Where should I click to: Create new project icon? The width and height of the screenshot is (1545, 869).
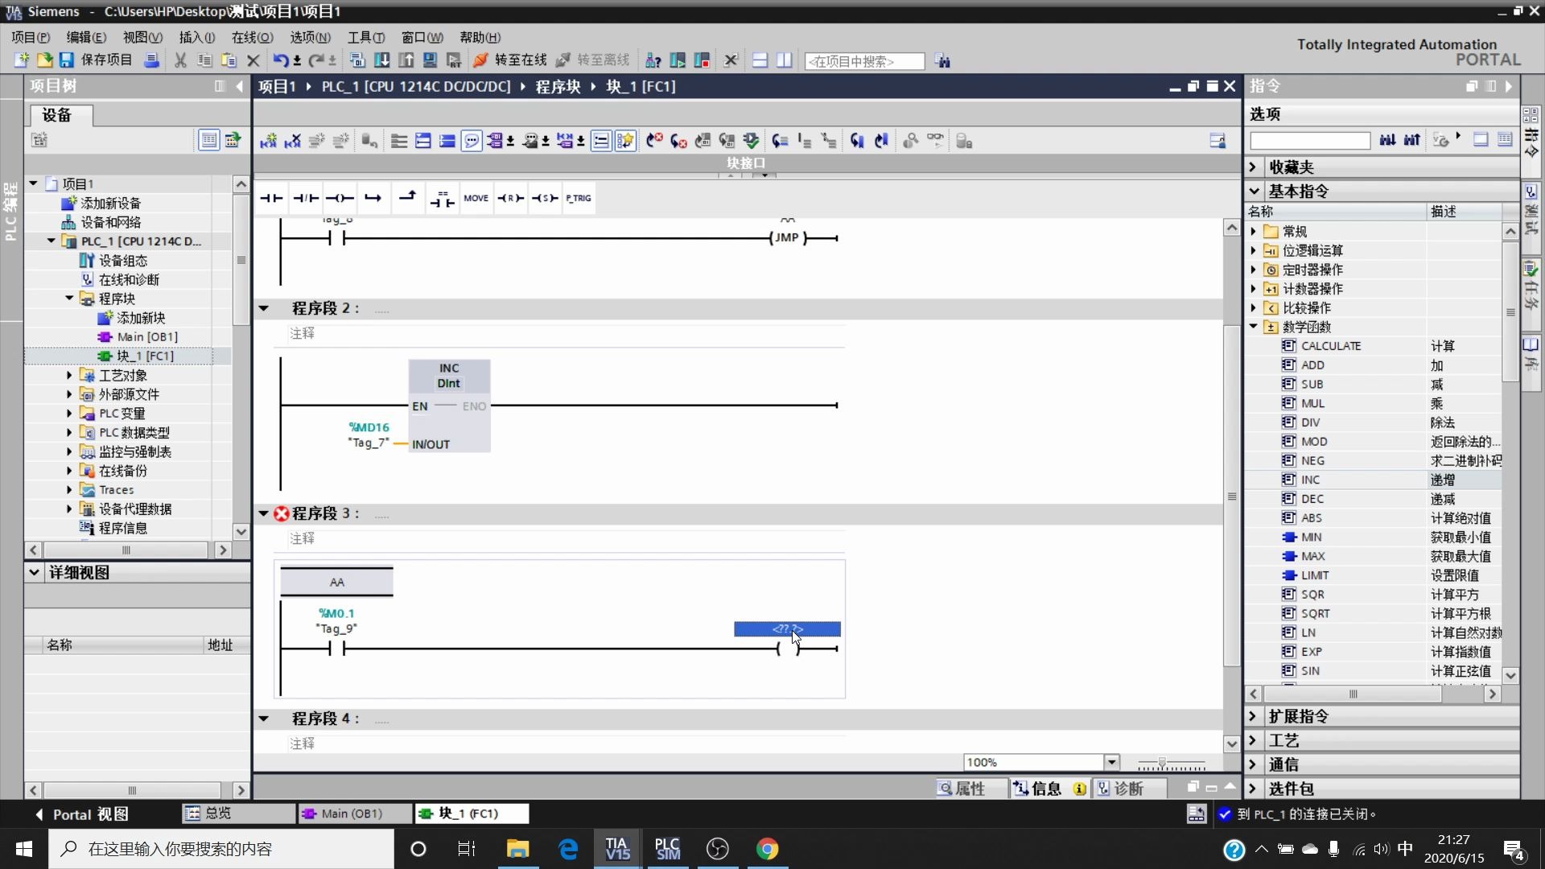(x=22, y=60)
